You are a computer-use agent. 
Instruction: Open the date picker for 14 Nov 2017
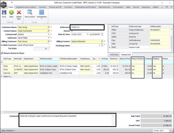click(87, 34)
